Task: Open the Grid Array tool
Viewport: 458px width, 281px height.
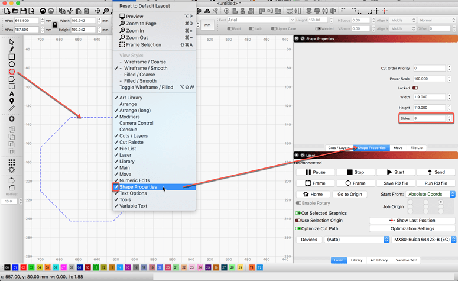Action: tap(11, 163)
